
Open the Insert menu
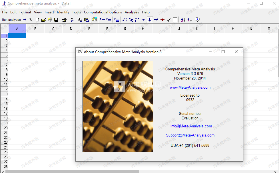[x=49, y=12]
